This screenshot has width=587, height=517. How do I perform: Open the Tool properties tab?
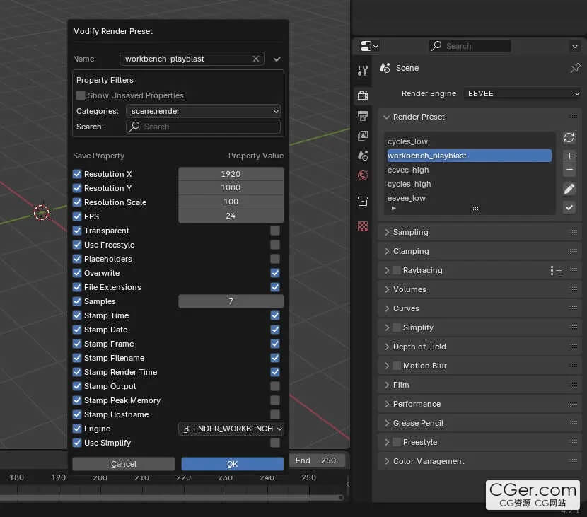[363, 71]
